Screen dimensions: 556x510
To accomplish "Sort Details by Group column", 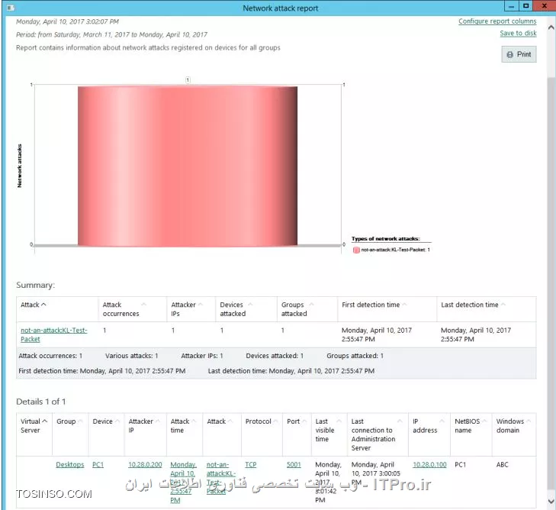I will click(x=70, y=434).
